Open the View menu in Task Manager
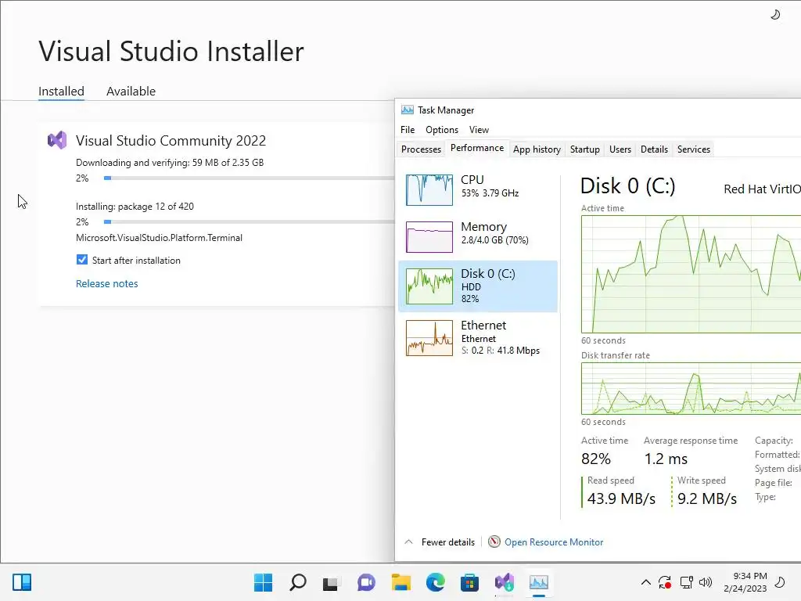Image resolution: width=801 pixels, height=601 pixels. (479, 130)
